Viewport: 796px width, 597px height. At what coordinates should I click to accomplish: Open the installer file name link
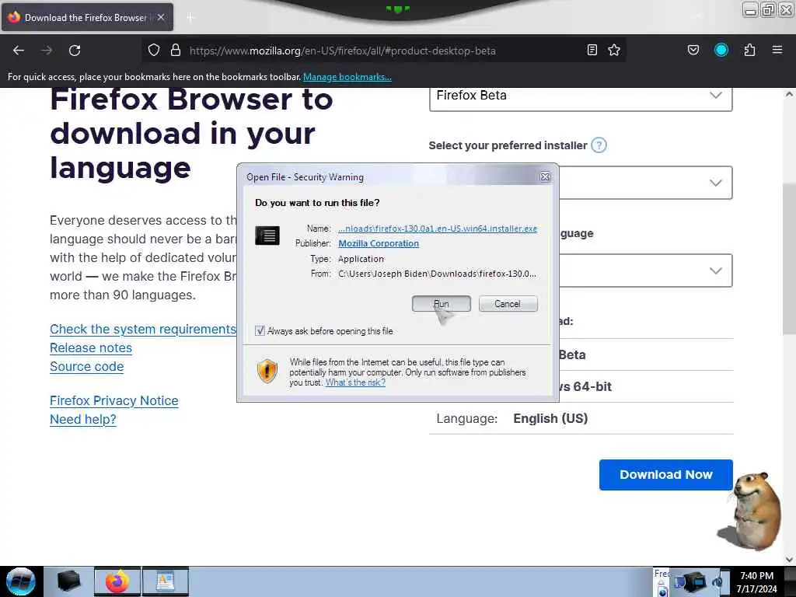click(x=438, y=229)
